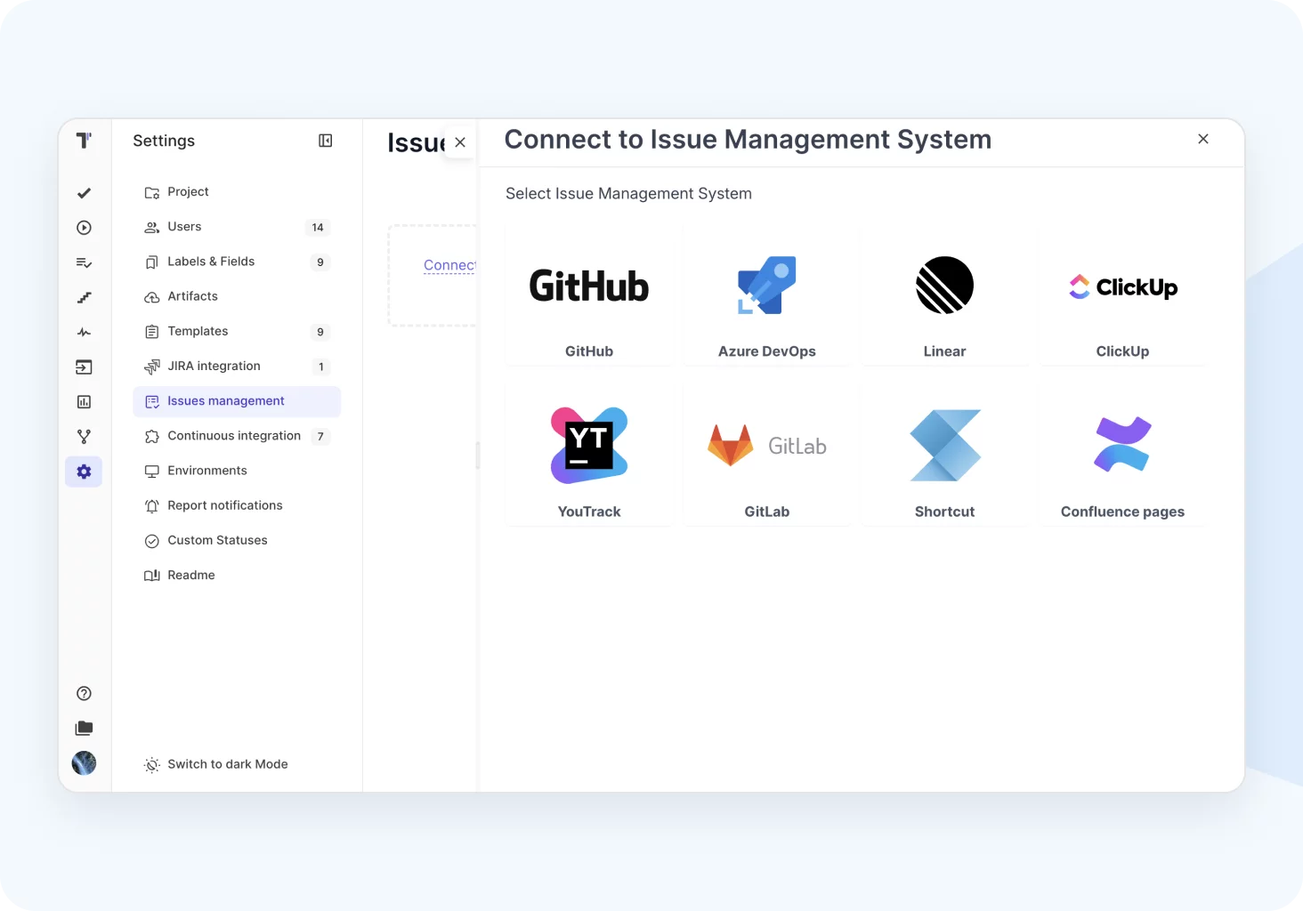
Task: Click the analytics chart icon in sidebar
Action: [84, 402]
